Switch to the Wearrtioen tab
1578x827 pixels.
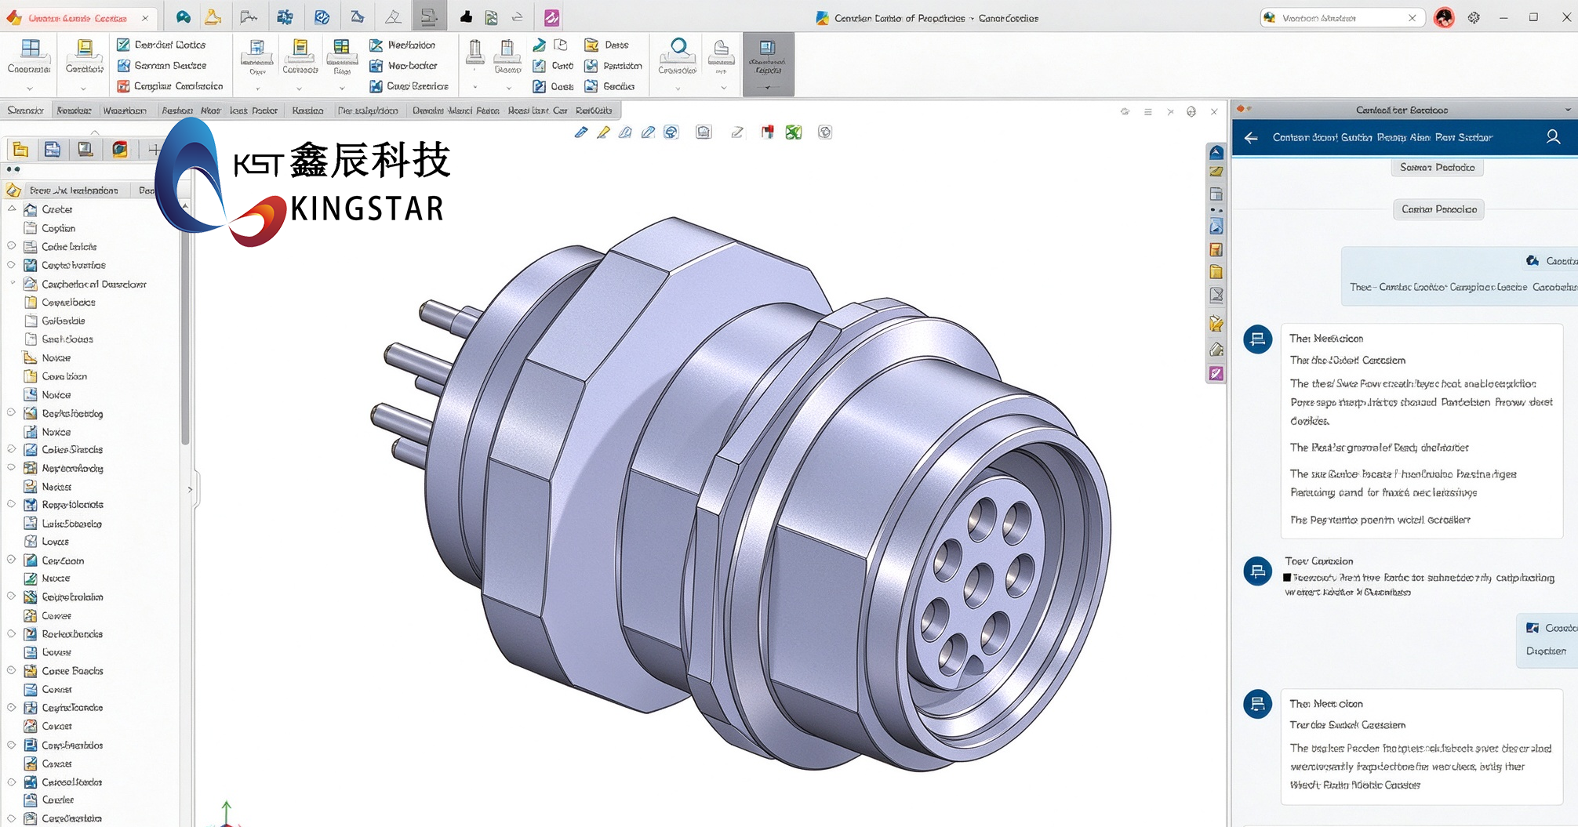pyautogui.click(x=125, y=111)
